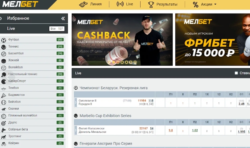Click the hockey puck icon for Хоккей
This screenshot has width=250, height=148.
coord(3,61)
